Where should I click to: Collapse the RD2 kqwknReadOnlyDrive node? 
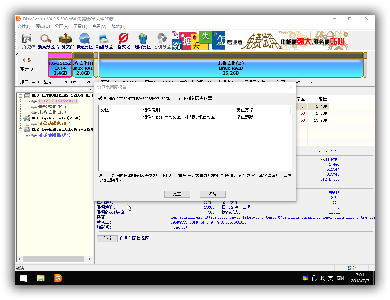[x=21, y=130]
